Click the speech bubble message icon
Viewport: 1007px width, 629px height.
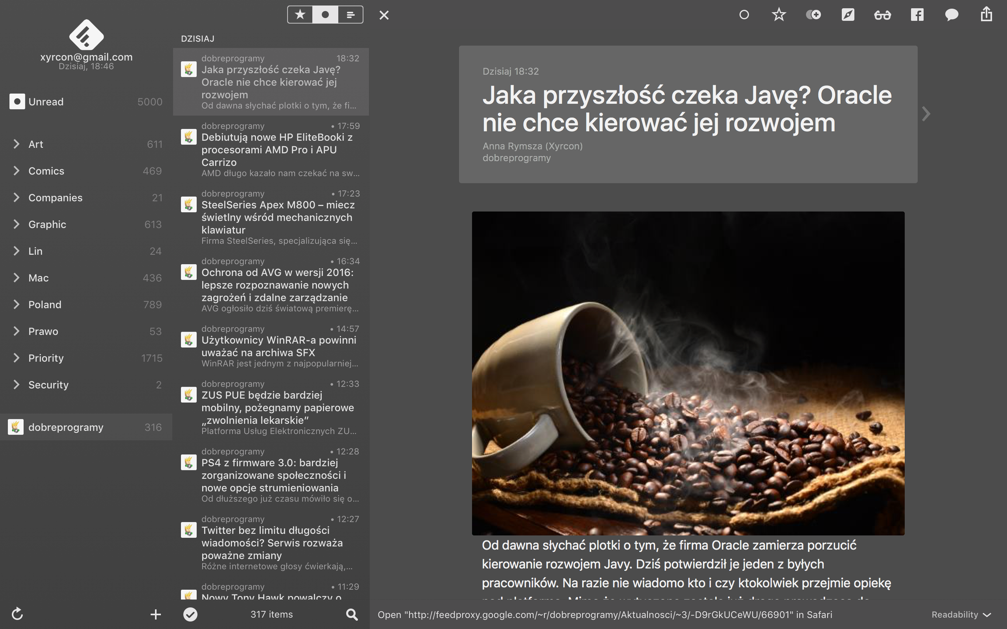951,15
